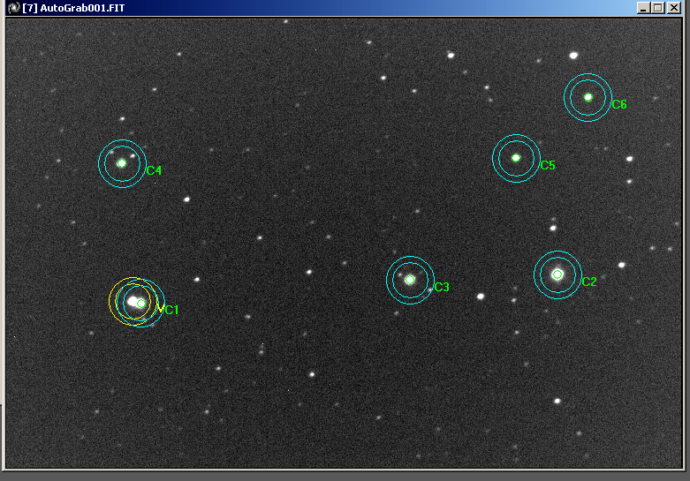
Task: Select the star in aperture C6
Action: tap(588, 98)
